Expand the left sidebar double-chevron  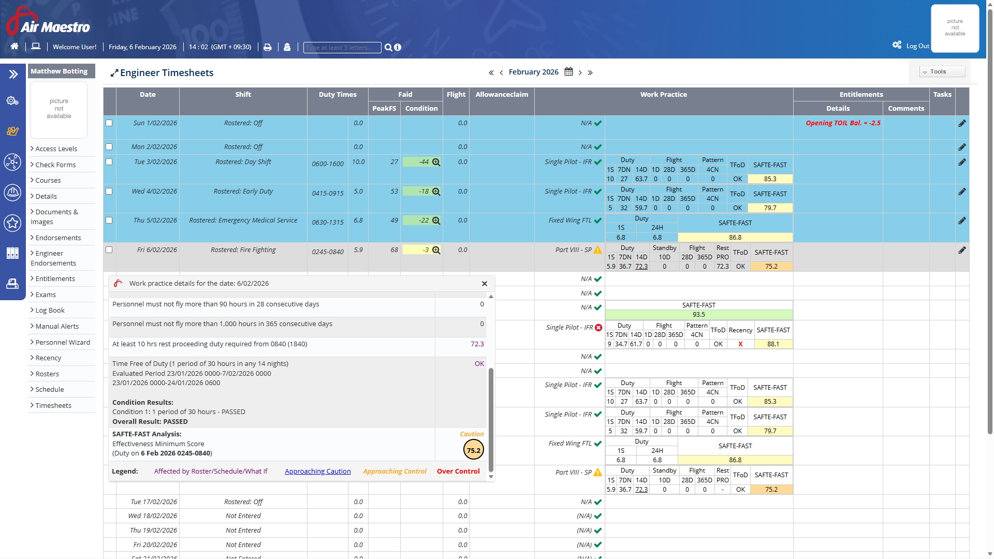(x=13, y=74)
